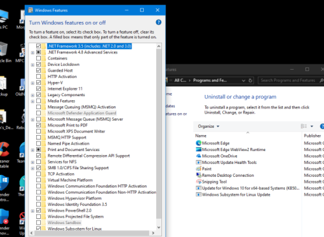Click scroll up arrow in features list
Screen dimensions: 324x237
point(159,46)
